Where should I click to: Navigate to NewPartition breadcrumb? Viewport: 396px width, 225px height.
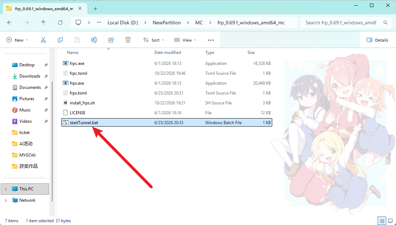[167, 23]
